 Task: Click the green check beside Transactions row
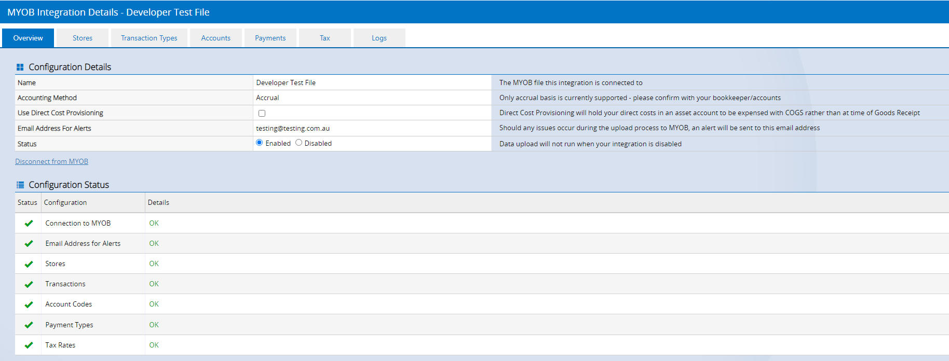pos(29,284)
